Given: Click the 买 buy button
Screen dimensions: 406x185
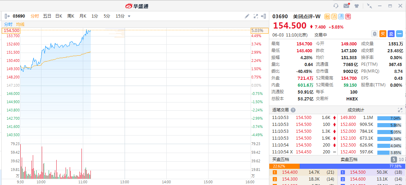Looking at the screenshot, I should tap(383, 34).
